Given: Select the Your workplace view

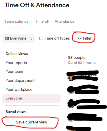Looking at the screenshot, I should (x=19, y=89).
